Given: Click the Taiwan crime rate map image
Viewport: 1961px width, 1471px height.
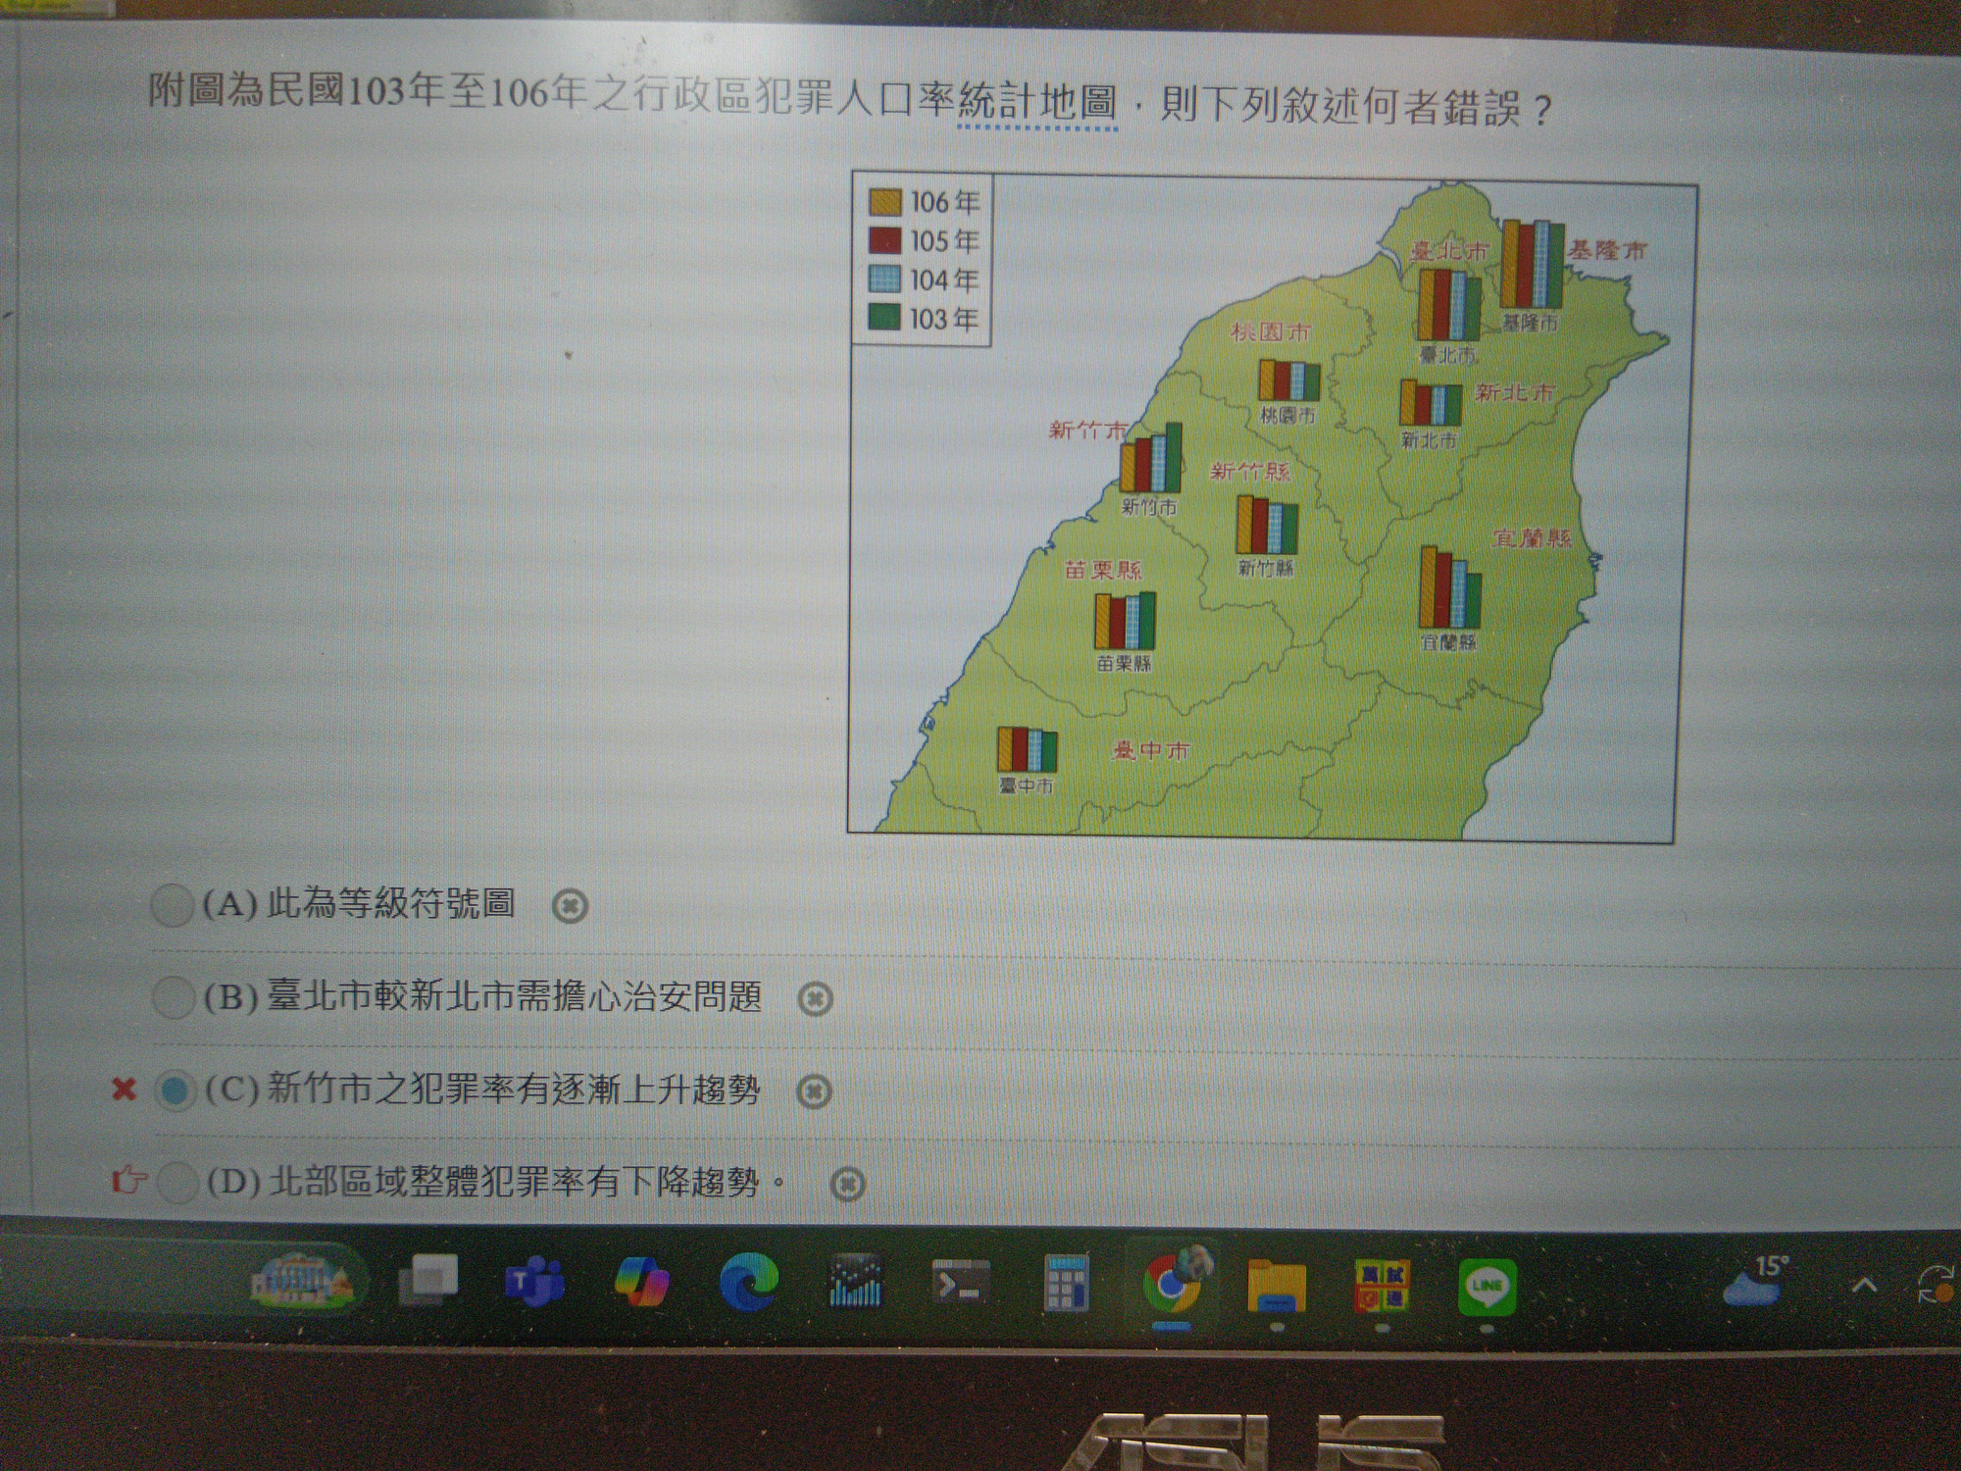Looking at the screenshot, I should point(1273,508).
